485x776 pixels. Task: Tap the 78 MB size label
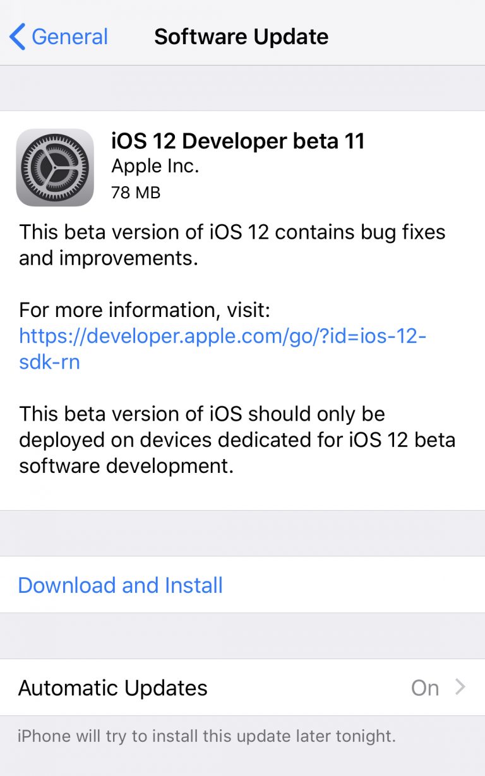click(136, 192)
